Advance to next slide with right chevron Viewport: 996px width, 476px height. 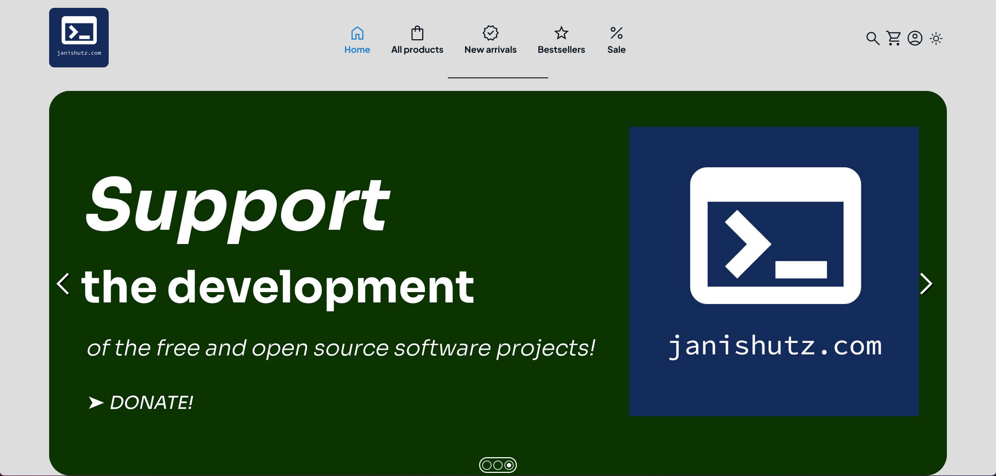(x=926, y=284)
